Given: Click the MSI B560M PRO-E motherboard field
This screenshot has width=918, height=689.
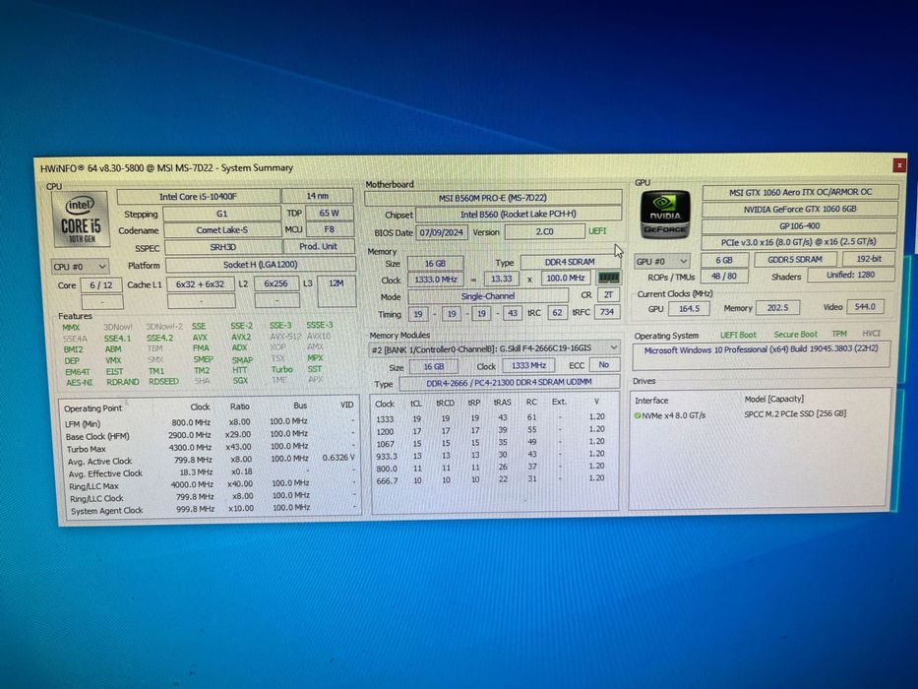Looking at the screenshot, I should (493, 198).
